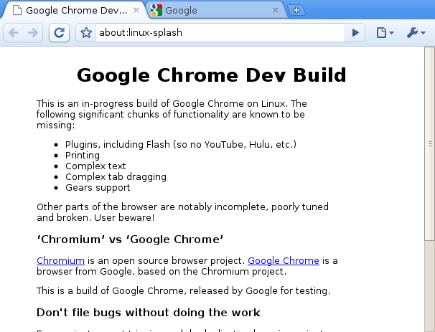Click the forward navigation arrow
The image size is (435, 332).
33,33
